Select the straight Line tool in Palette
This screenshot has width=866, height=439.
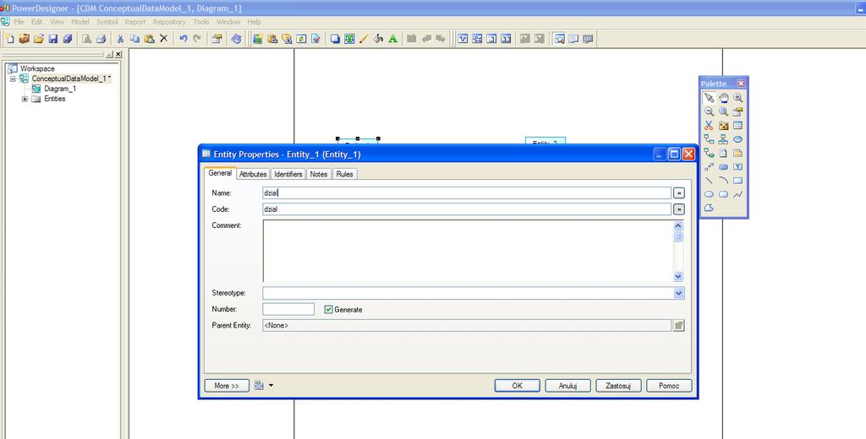(x=709, y=181)
